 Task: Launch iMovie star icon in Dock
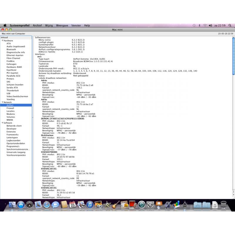click(107, 204)
